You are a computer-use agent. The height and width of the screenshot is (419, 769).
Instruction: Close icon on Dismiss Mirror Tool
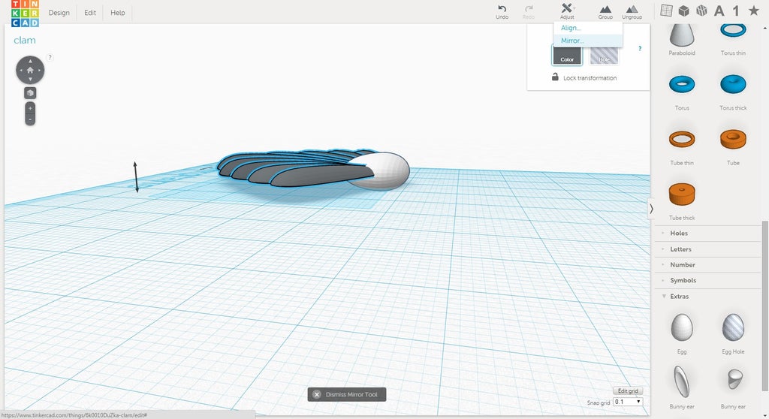click(x=317, y=394)
